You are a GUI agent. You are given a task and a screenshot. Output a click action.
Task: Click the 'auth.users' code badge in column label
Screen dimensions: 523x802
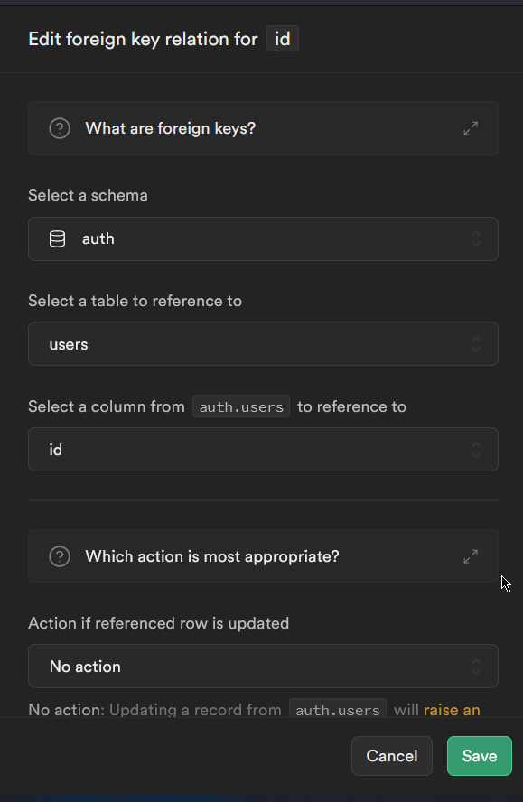(241, 406)
